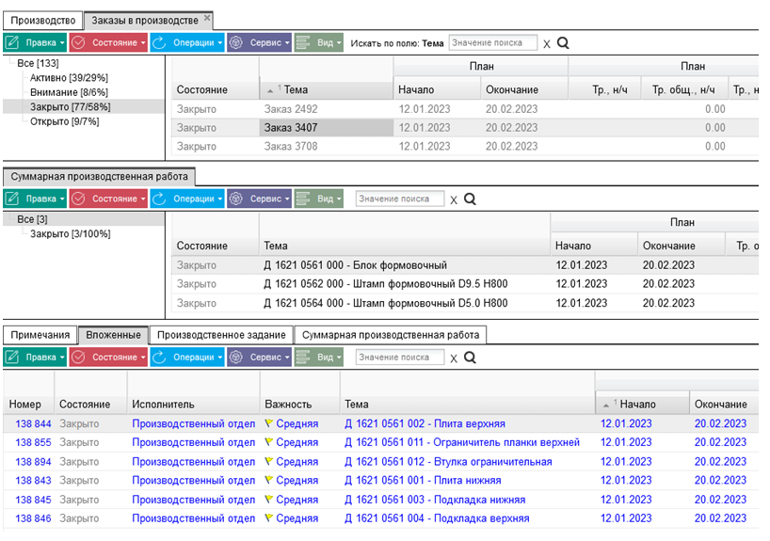Clear the bottom search field using X icon
This screenshot has width=770, height=541.
point(454,358)
